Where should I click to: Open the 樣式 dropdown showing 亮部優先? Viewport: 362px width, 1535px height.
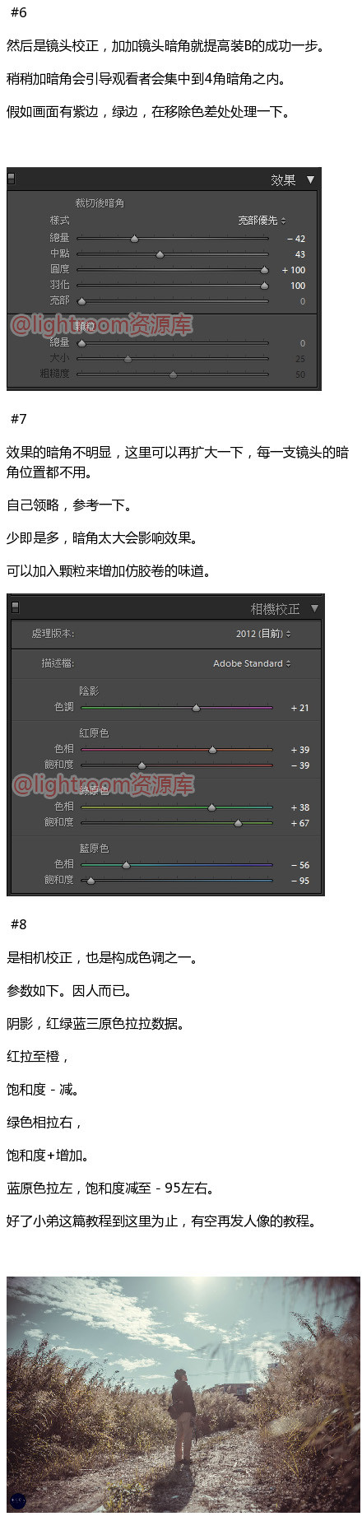pyautogui.click(x=262, y=221)
